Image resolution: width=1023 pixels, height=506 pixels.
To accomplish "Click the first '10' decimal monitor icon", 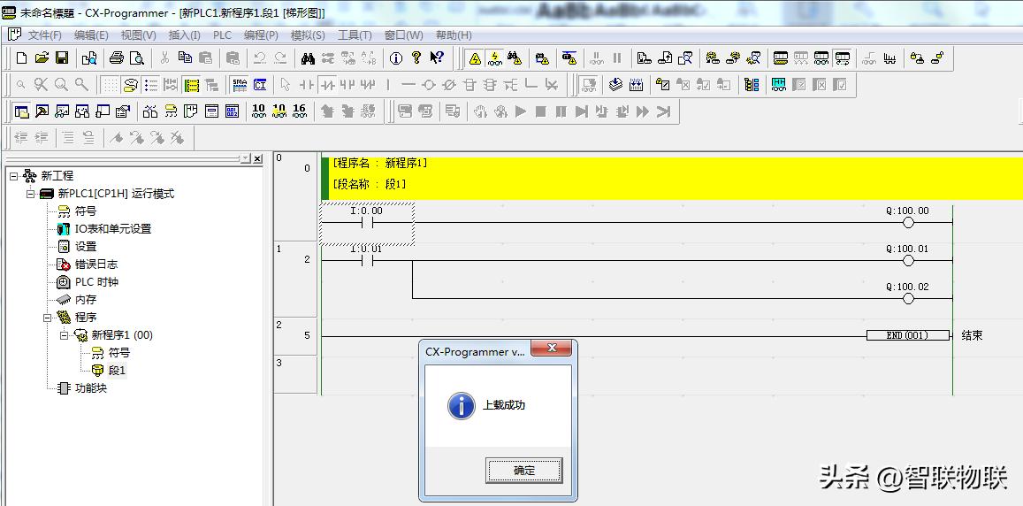I will click(259, 111).
